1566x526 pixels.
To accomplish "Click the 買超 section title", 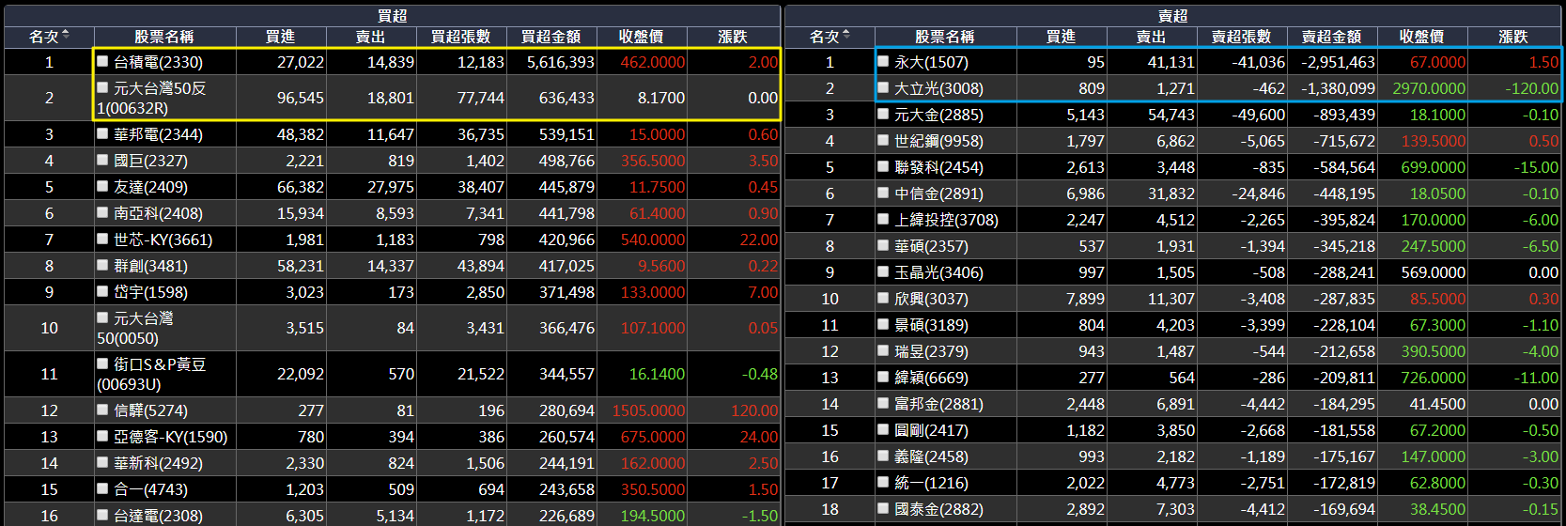I will pyautogui.click(x=392, y=16).
